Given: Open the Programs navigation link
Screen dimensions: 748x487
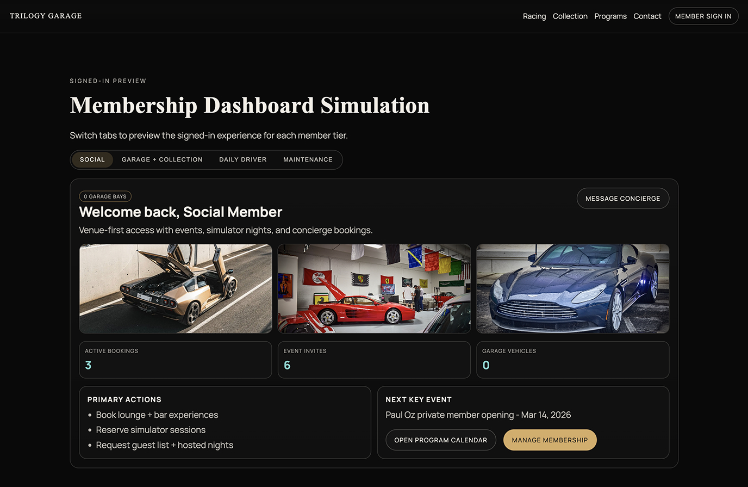Looking at the screenshot, I should 610,16.
